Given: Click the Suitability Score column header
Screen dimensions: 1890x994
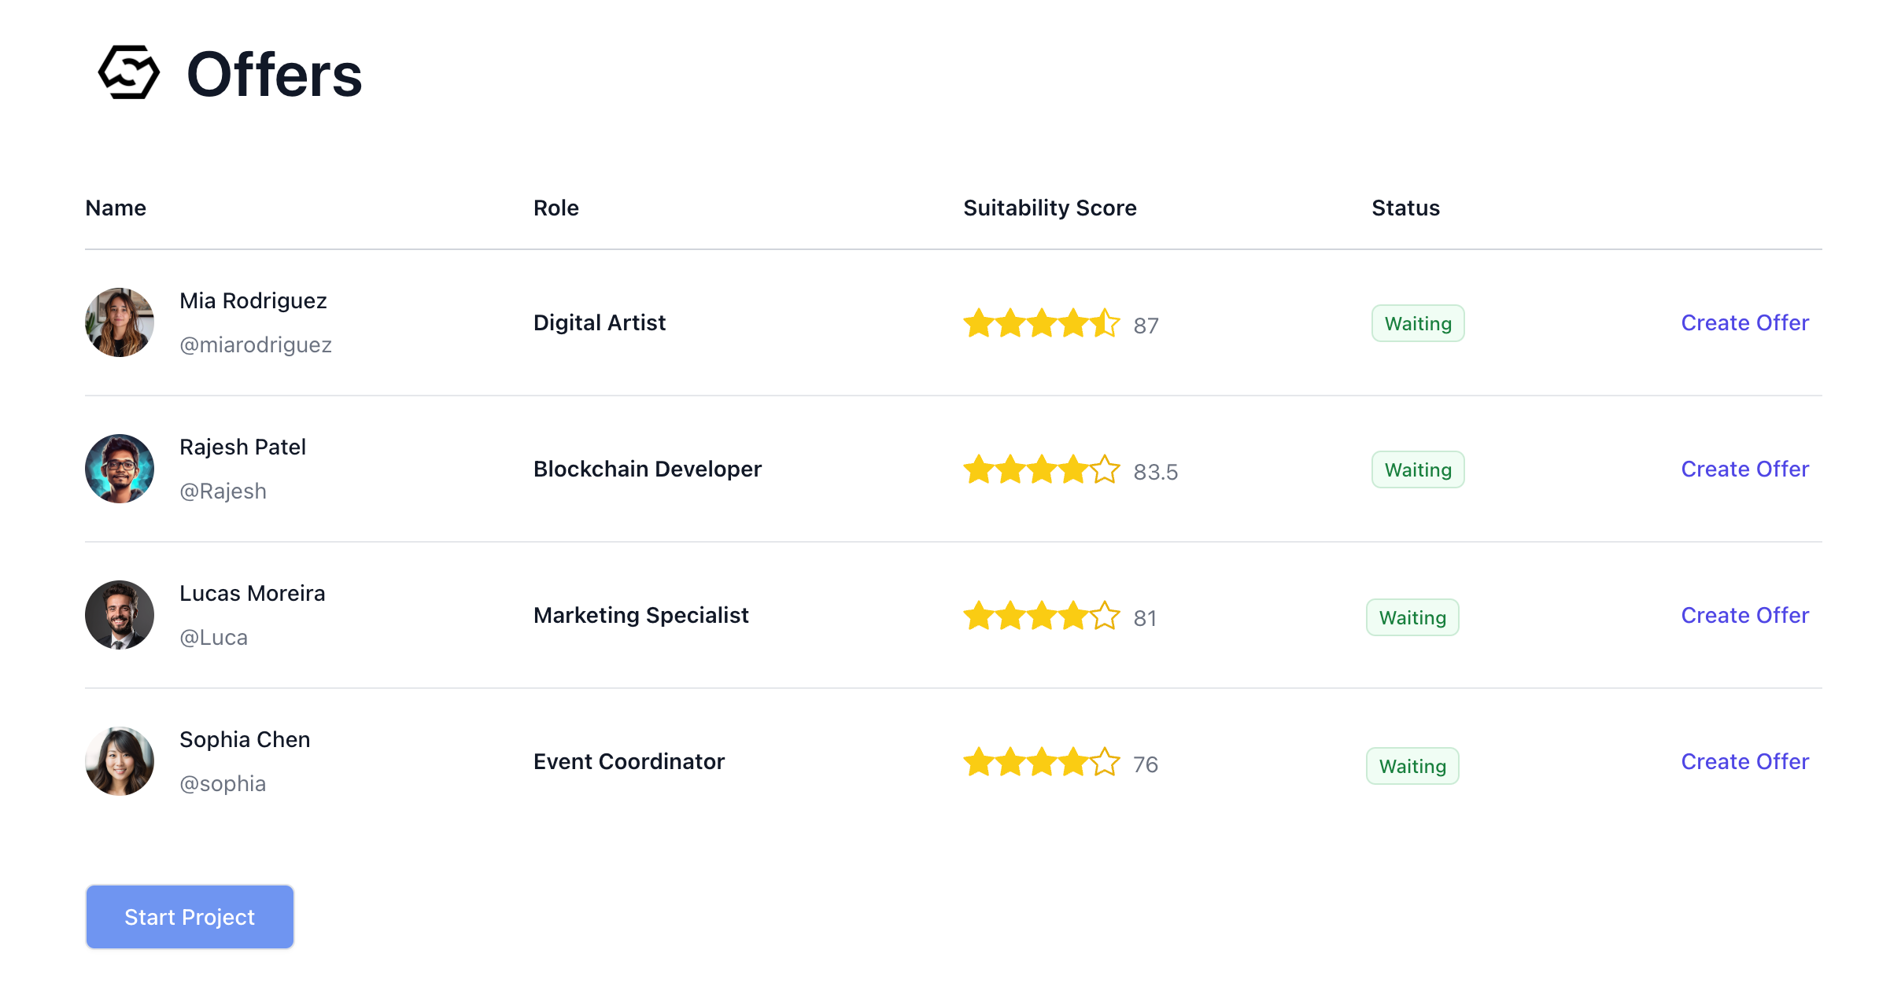Looking at the screenshot, I should coord(1049,208).
